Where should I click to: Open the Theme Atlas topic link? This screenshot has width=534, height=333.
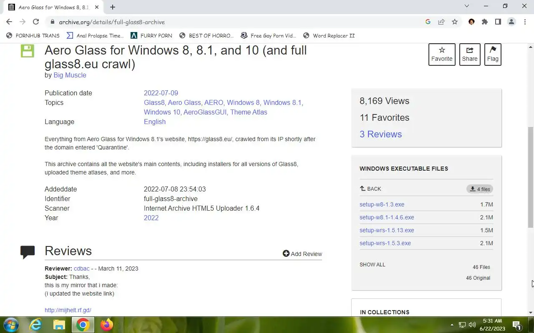click(249, 112)
